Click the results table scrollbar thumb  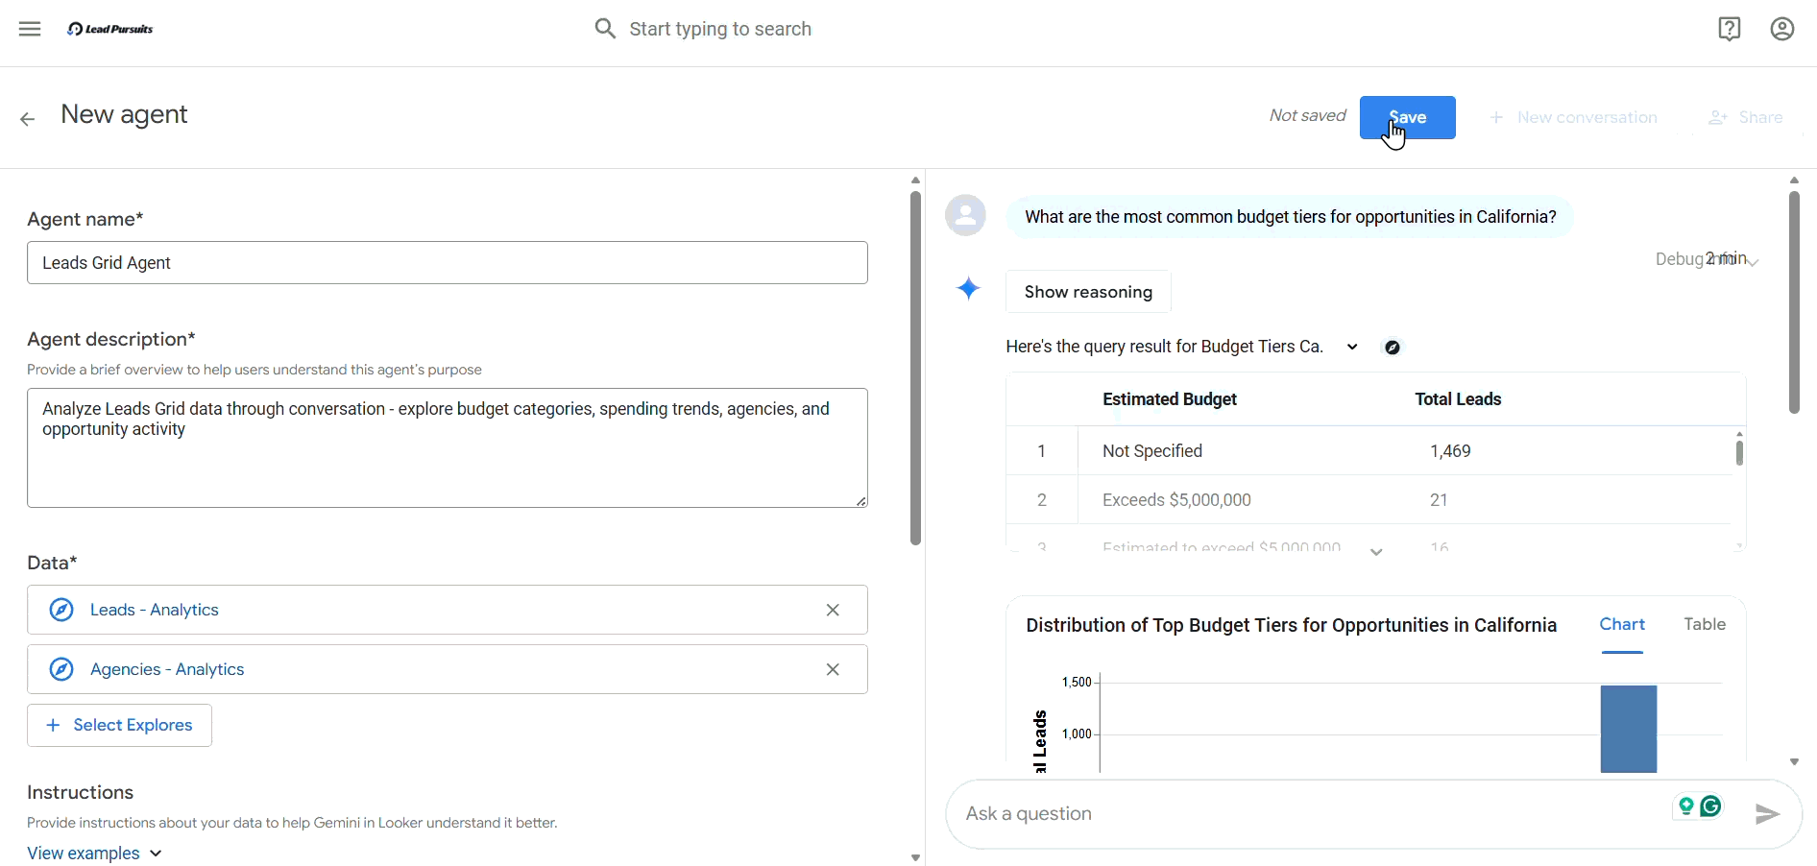coord(1739,453)
